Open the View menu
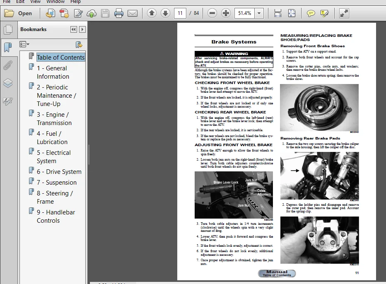Viewport: 386px width, 284px height. (x=35, y=2)
